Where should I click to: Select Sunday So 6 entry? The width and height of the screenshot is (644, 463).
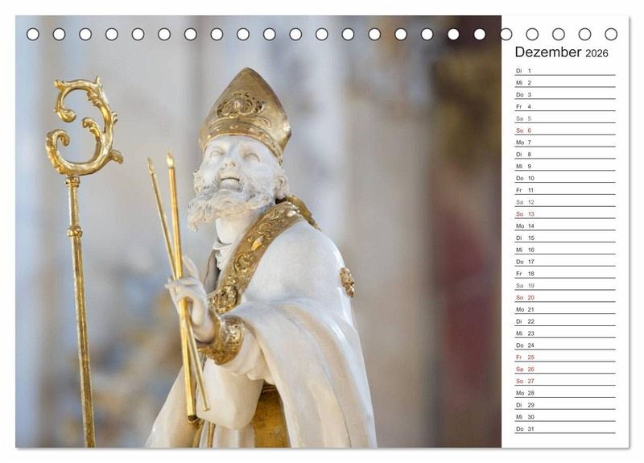click(x=564, y=130)
